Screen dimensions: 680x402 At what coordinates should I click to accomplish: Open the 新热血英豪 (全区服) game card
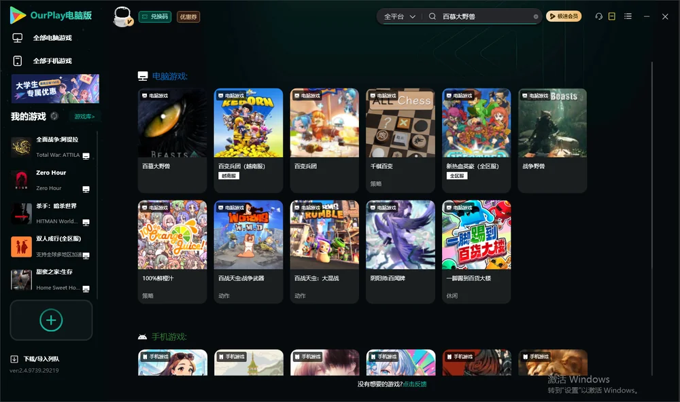coord(476,141)
